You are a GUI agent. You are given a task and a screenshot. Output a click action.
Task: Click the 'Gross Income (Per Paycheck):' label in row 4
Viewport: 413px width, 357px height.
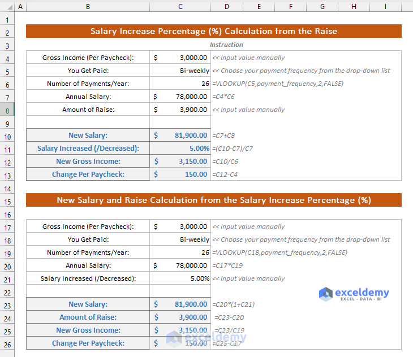click(x=88, y=58)
